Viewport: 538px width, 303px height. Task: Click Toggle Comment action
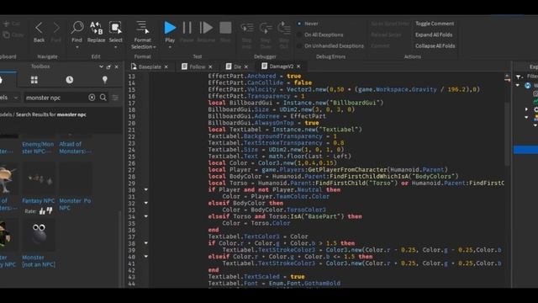click(435, 24)
